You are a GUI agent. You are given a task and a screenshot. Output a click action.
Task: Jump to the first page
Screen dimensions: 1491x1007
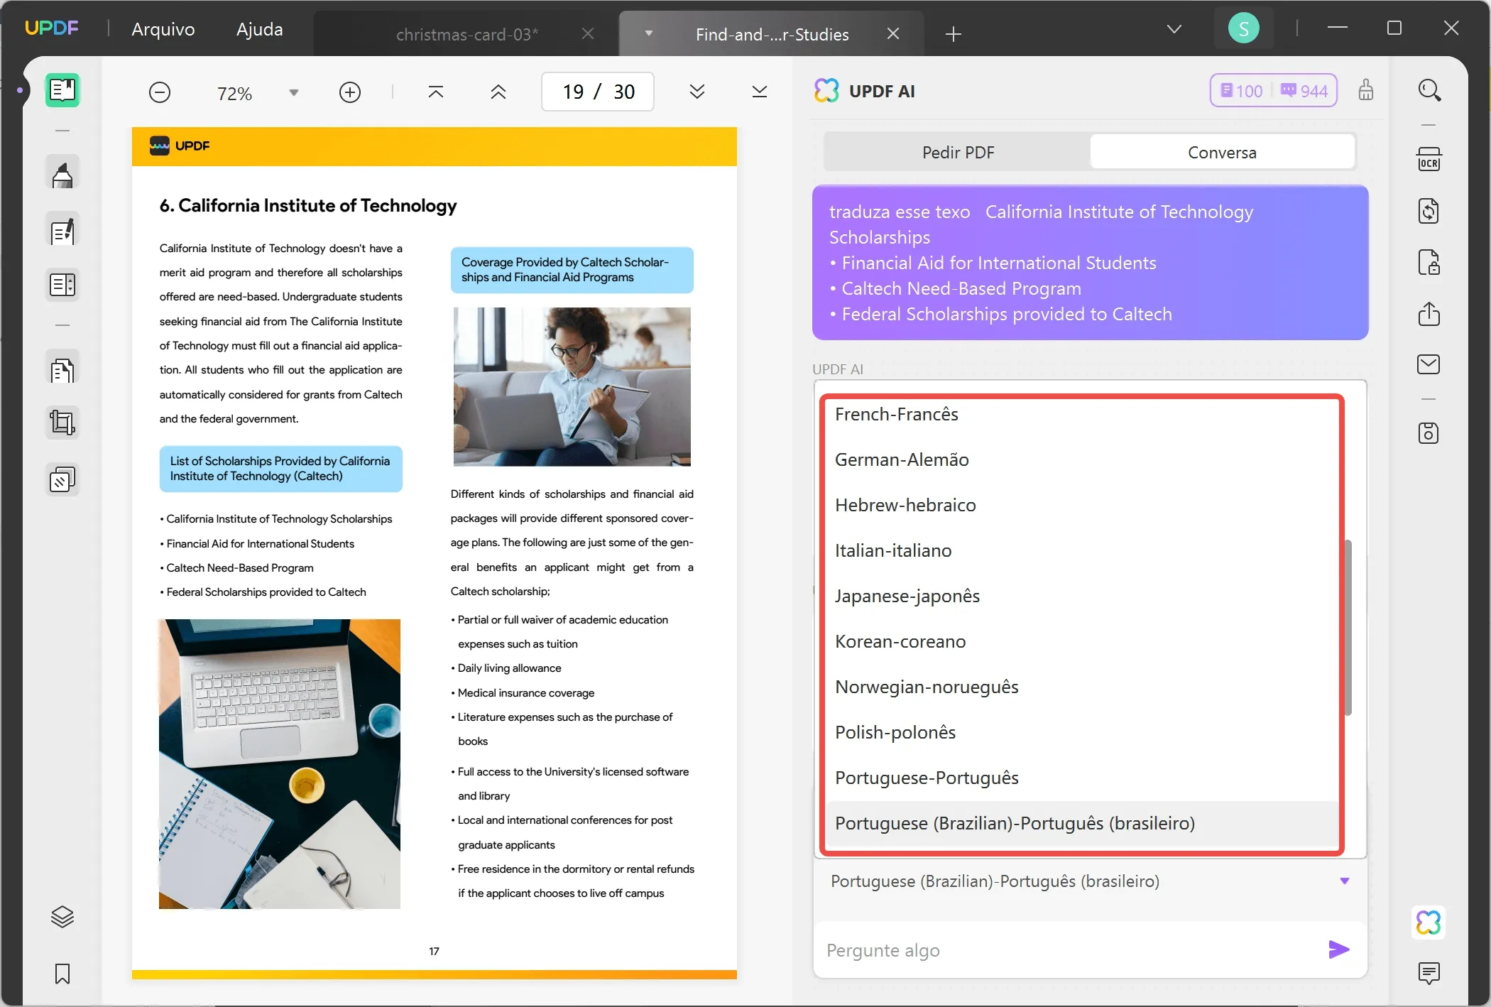[436, 92]
